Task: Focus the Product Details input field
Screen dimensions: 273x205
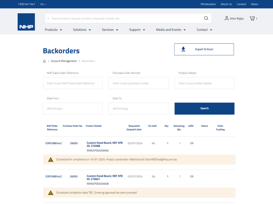Action: 204,83
